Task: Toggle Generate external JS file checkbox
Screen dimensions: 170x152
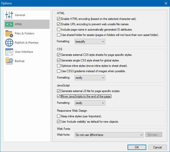Action: (x=59, y=91)
